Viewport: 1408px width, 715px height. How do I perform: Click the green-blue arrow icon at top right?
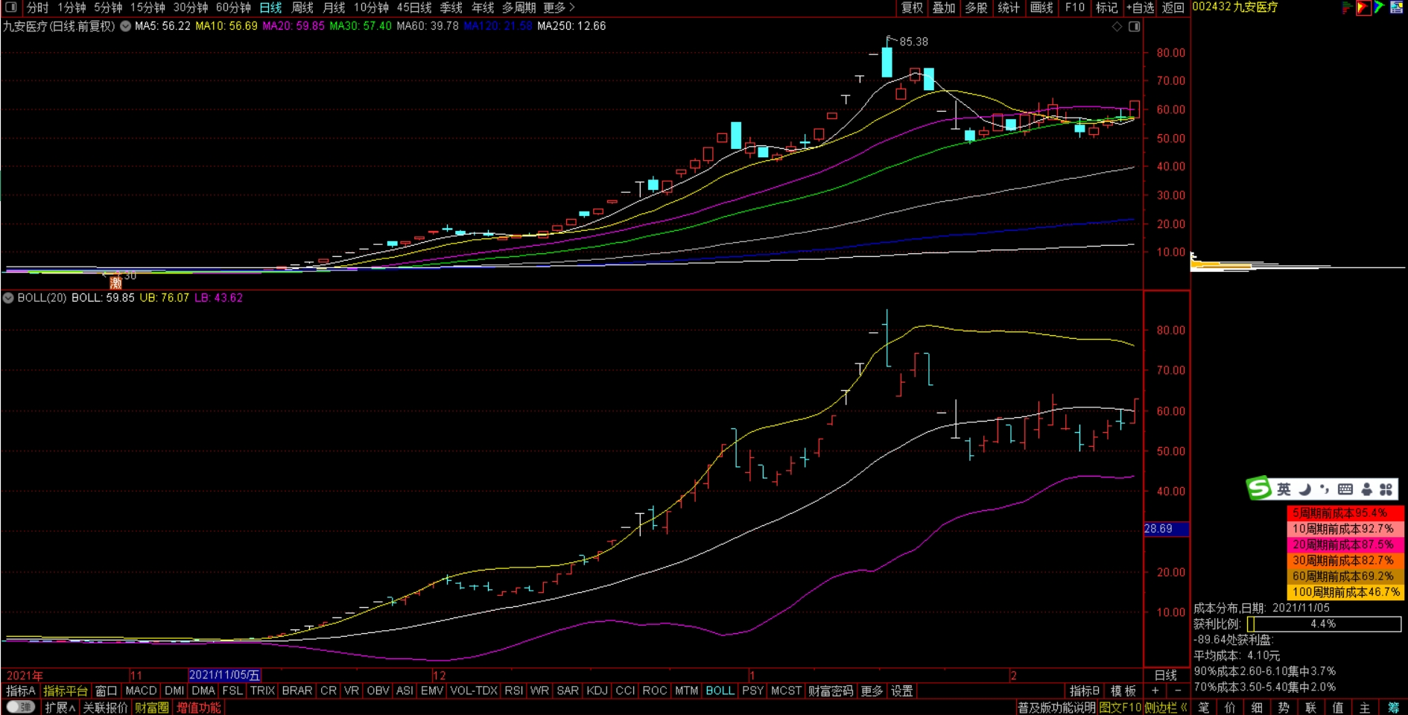pos(1379,7)
